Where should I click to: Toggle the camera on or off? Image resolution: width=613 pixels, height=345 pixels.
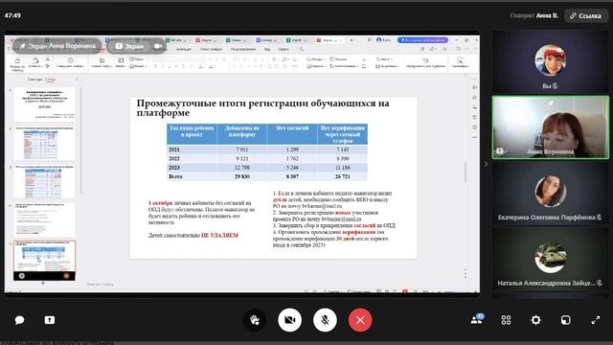pos(289,320)
